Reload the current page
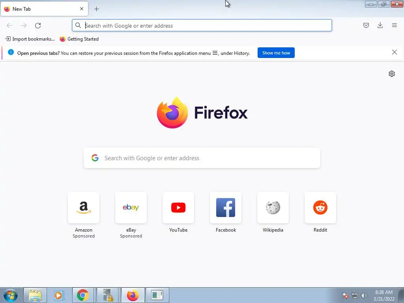The image size is (404, 303). pyautogui.click(x=38, y=26)
